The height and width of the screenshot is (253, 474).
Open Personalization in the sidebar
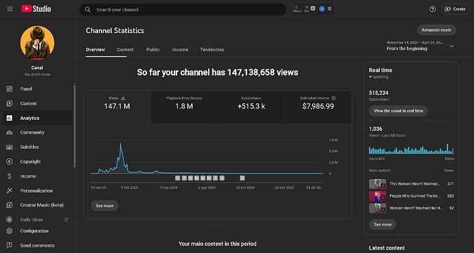[x=37, y=191]
